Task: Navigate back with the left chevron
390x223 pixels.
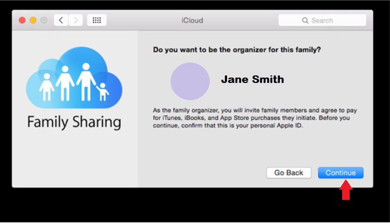Action: coord(61,20)
